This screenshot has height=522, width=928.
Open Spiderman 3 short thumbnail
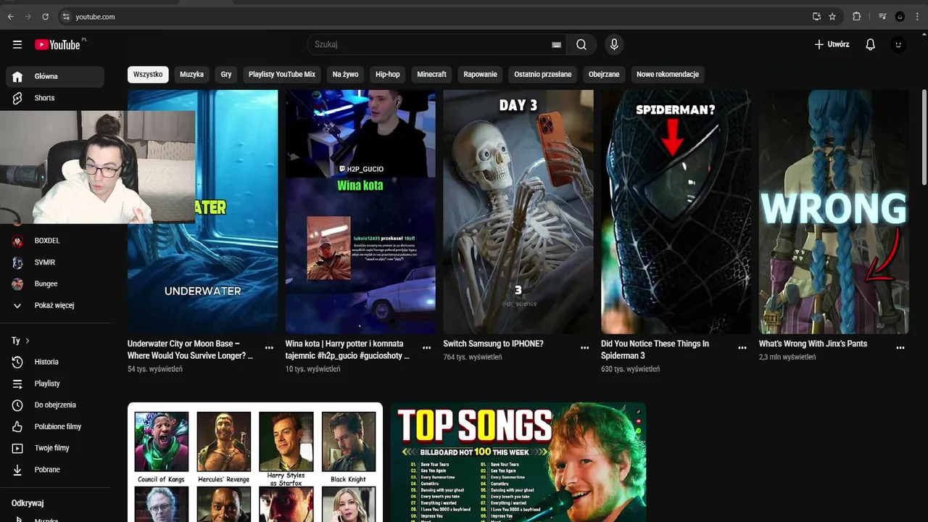coord(676,212)
